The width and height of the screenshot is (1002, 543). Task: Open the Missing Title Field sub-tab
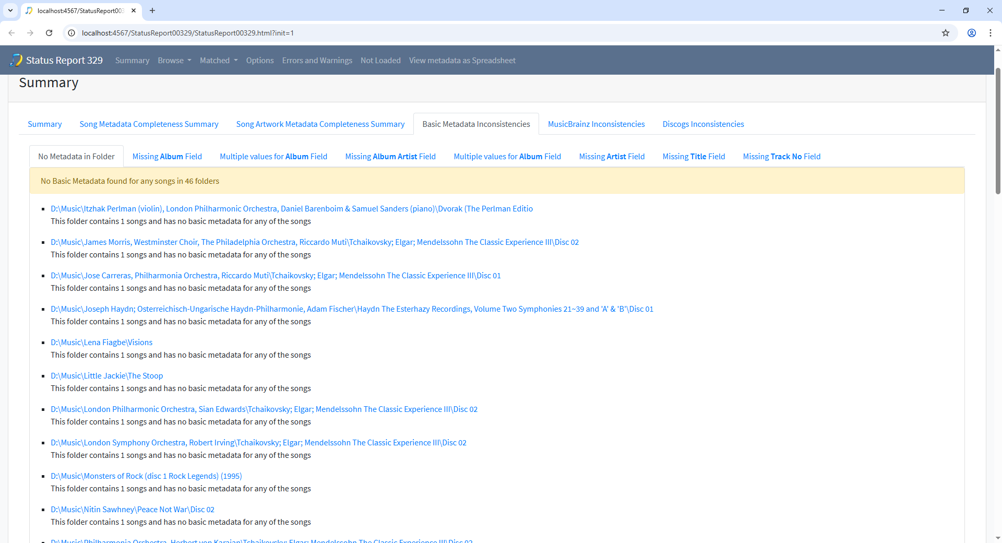tap(694, 157)
